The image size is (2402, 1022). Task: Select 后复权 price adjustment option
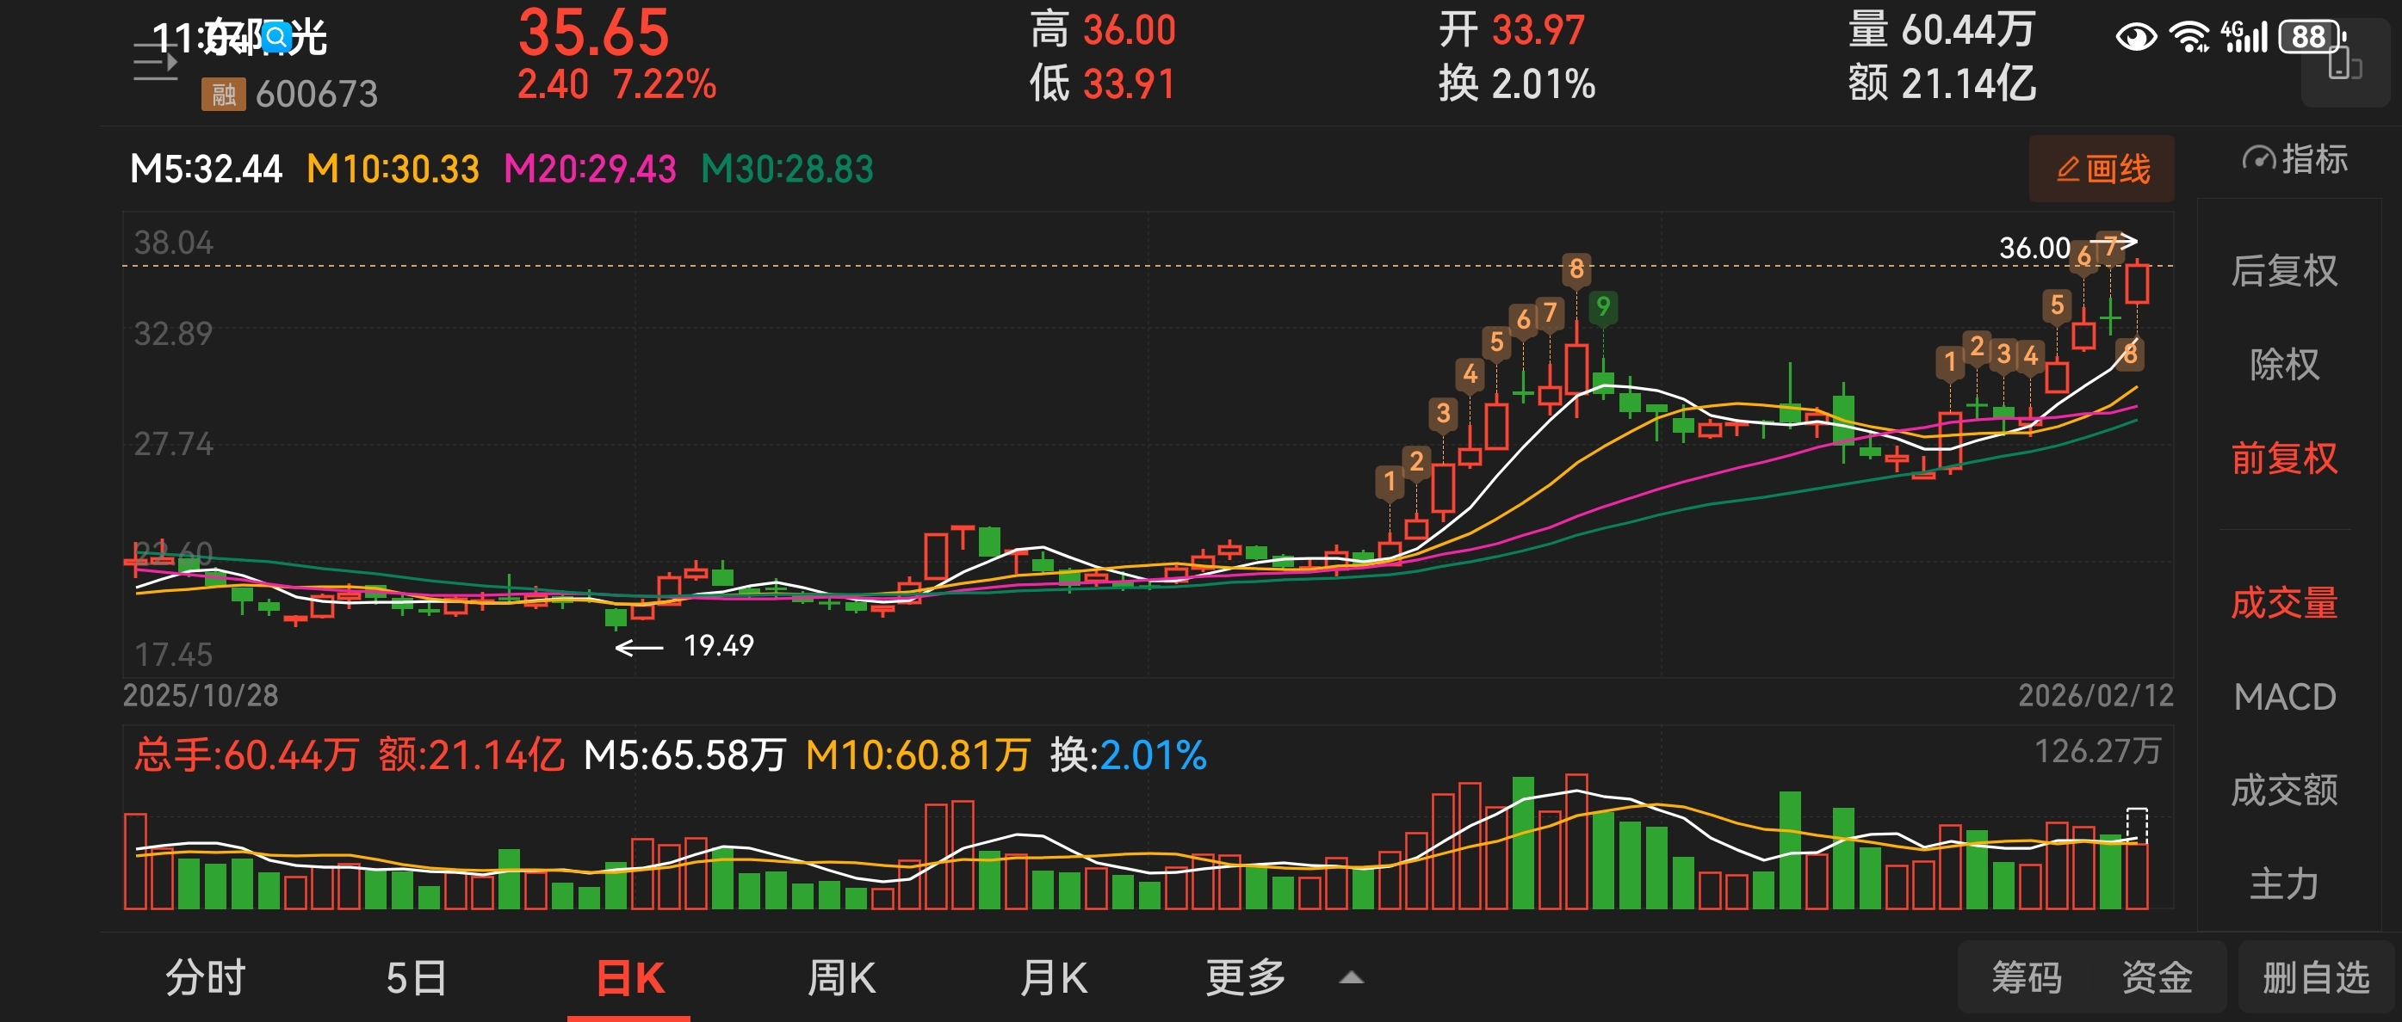point(2283,271)
